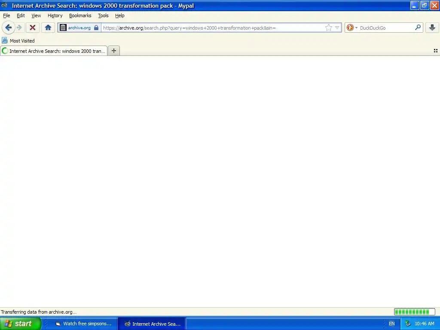Open the File menu
Screen dimensions: 440x330
pyautogui.click(x=6, y=15)
